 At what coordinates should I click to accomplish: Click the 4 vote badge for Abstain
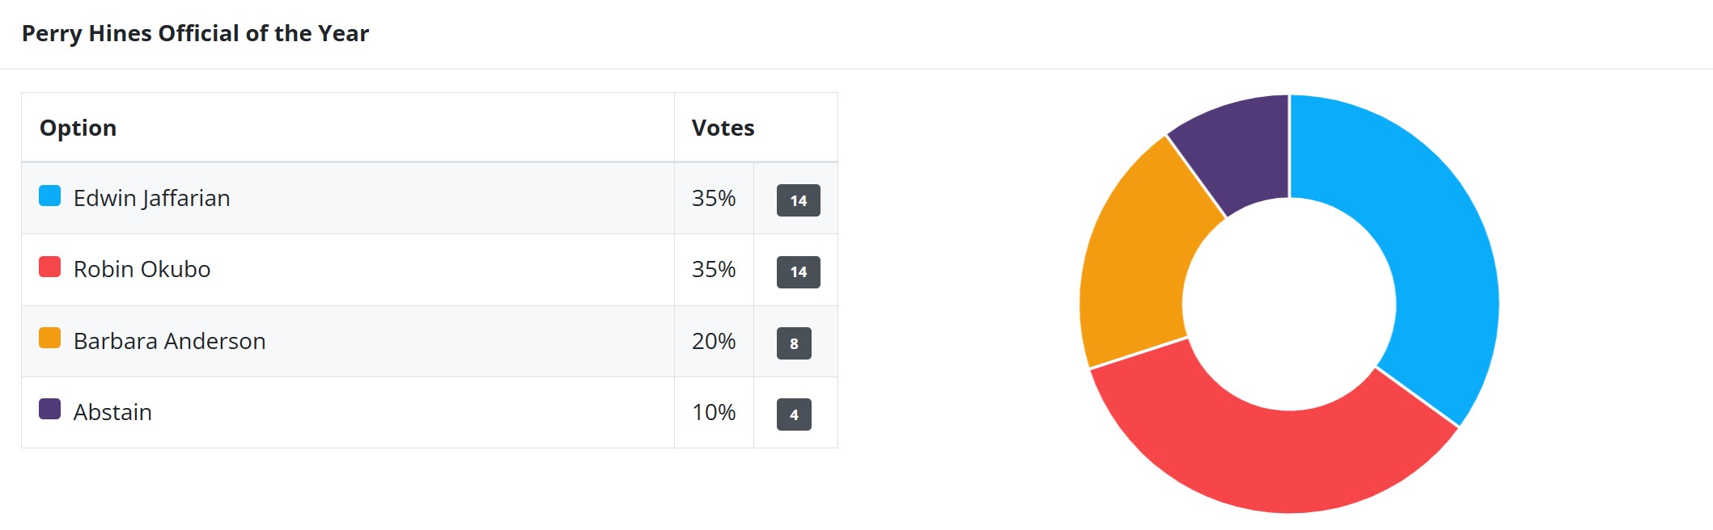(x=794, y=414)
